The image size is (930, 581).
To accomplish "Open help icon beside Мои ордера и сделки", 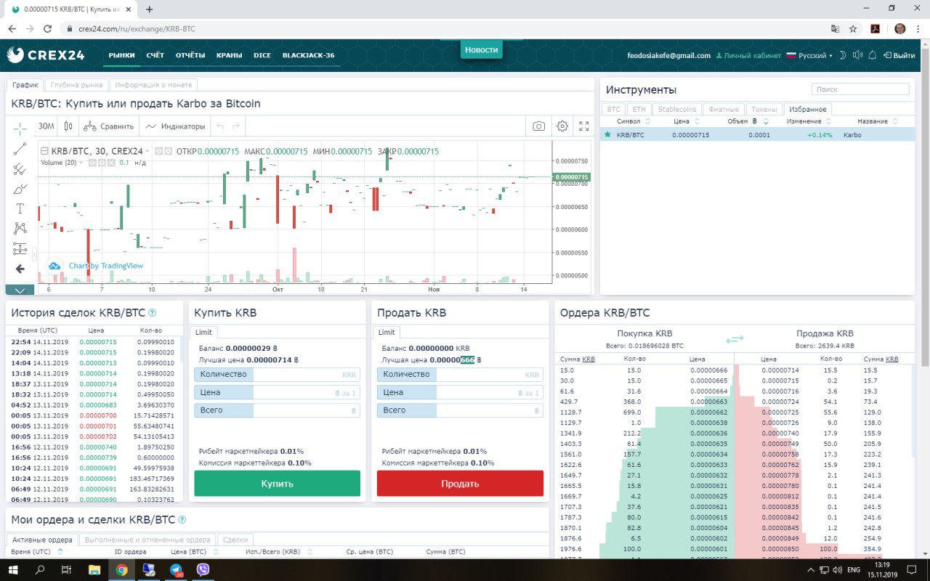I will [x=182, y=520].
